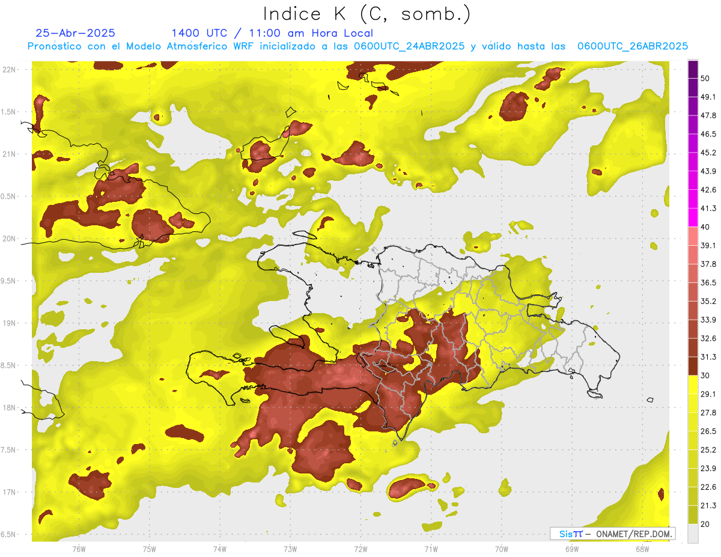Image resolution: width=721 pixels, height=557 pixels.
Task: Click the '20N' latitude label
Action: coord(9,239)
